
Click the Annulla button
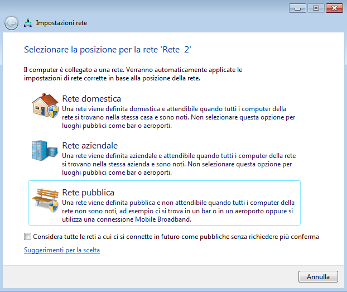pyautogui.click(x=318, y=276)
